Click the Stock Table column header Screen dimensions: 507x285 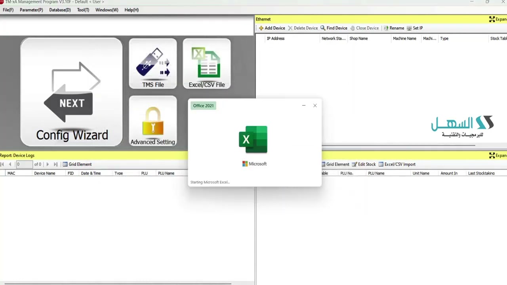pos(499,38)
